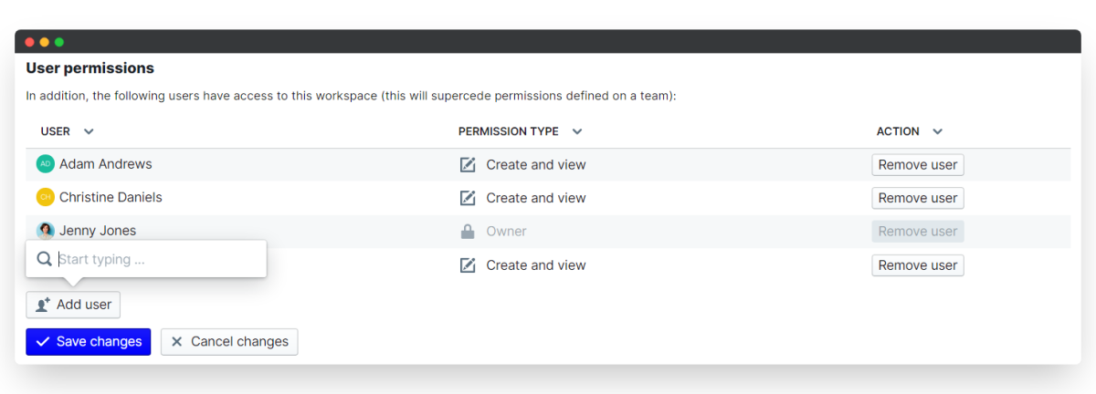Focus the Start typing search field

tap(155, 259)
